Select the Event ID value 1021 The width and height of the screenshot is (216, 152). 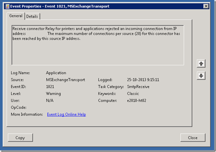click(x=50, y=86)
